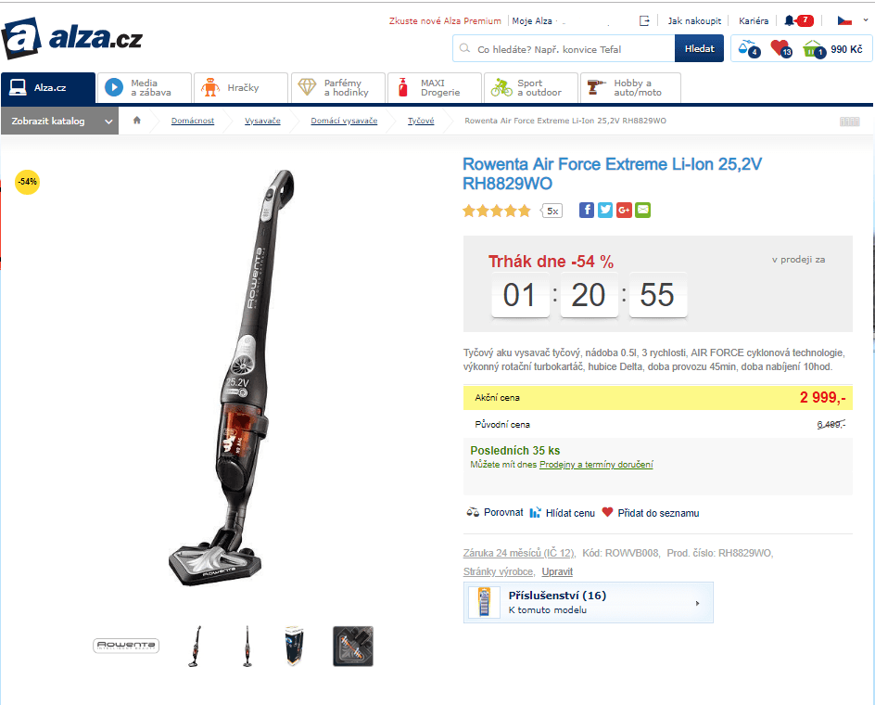Open shopping basket showing 990 Kč

832,49
